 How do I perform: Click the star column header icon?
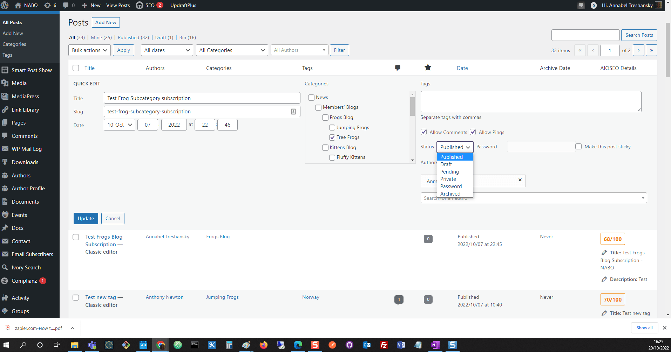pos(428,68)
